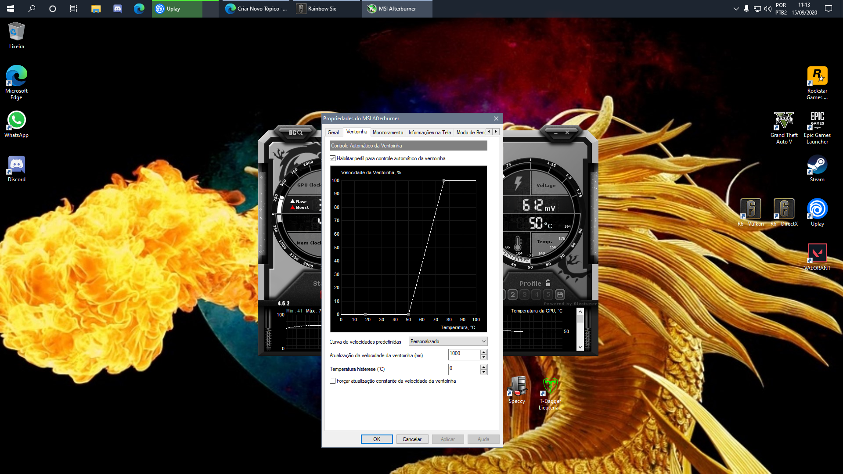This screenshot has height=474, width=843.
Task: Minimize the Afterburner skin window
Action: [x=556, y=133]
